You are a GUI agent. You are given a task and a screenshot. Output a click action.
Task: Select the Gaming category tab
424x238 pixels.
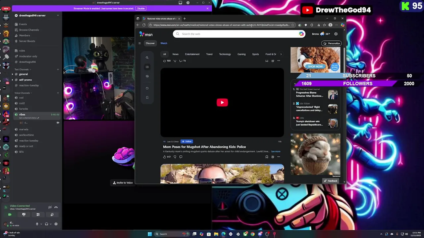241,54
